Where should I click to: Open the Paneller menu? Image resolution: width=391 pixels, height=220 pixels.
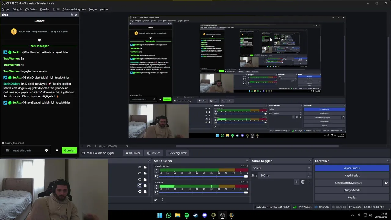pyautogui.click(x=45, y=9)
